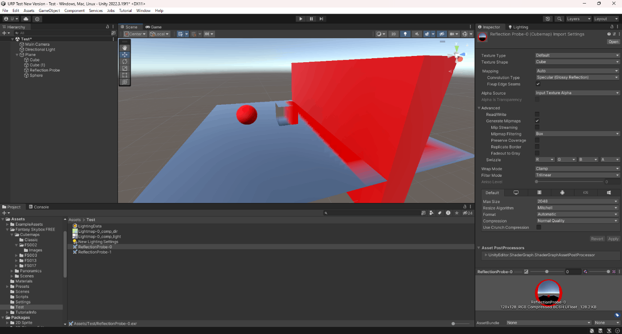Viewport: 622px width, 334px height.
Task: Open the Window menu
Action: coord(143,11)
